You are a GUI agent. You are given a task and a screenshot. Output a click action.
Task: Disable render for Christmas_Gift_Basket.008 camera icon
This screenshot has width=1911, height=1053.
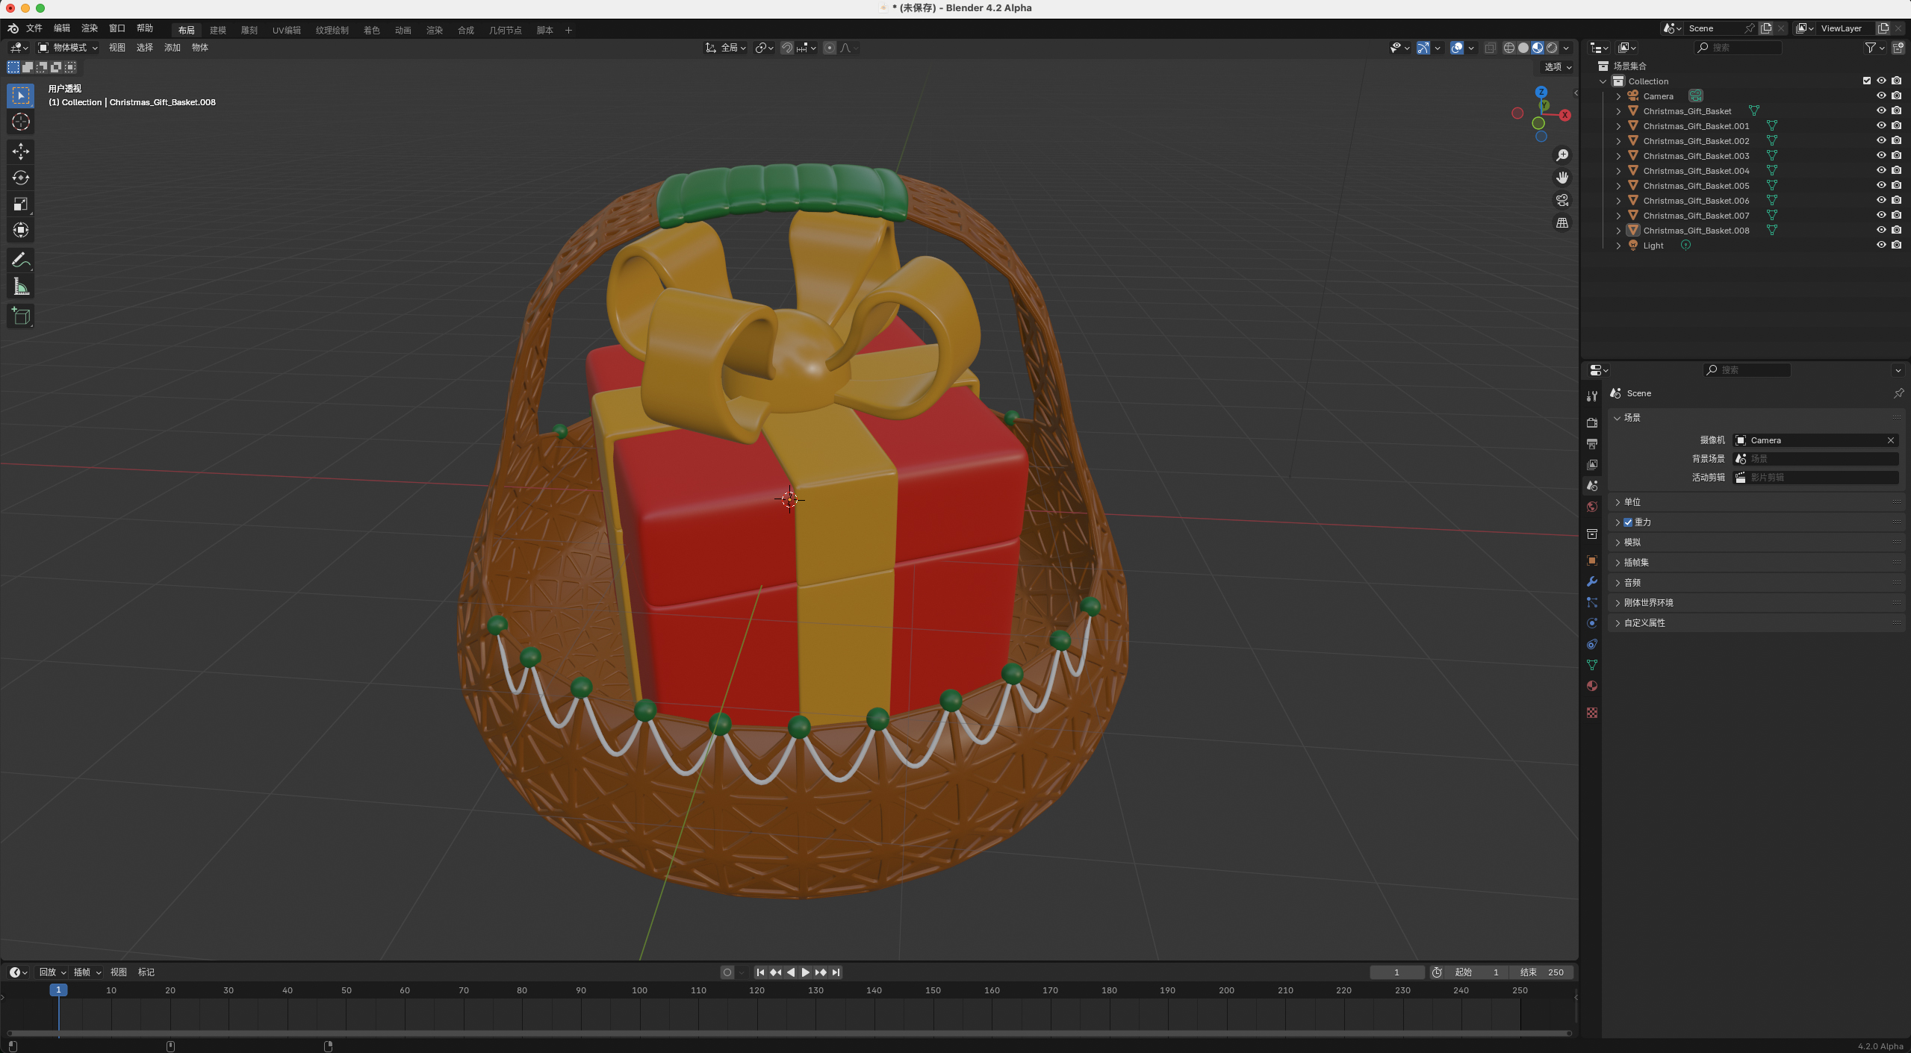pyautogui.click(x=1896, y=230)
